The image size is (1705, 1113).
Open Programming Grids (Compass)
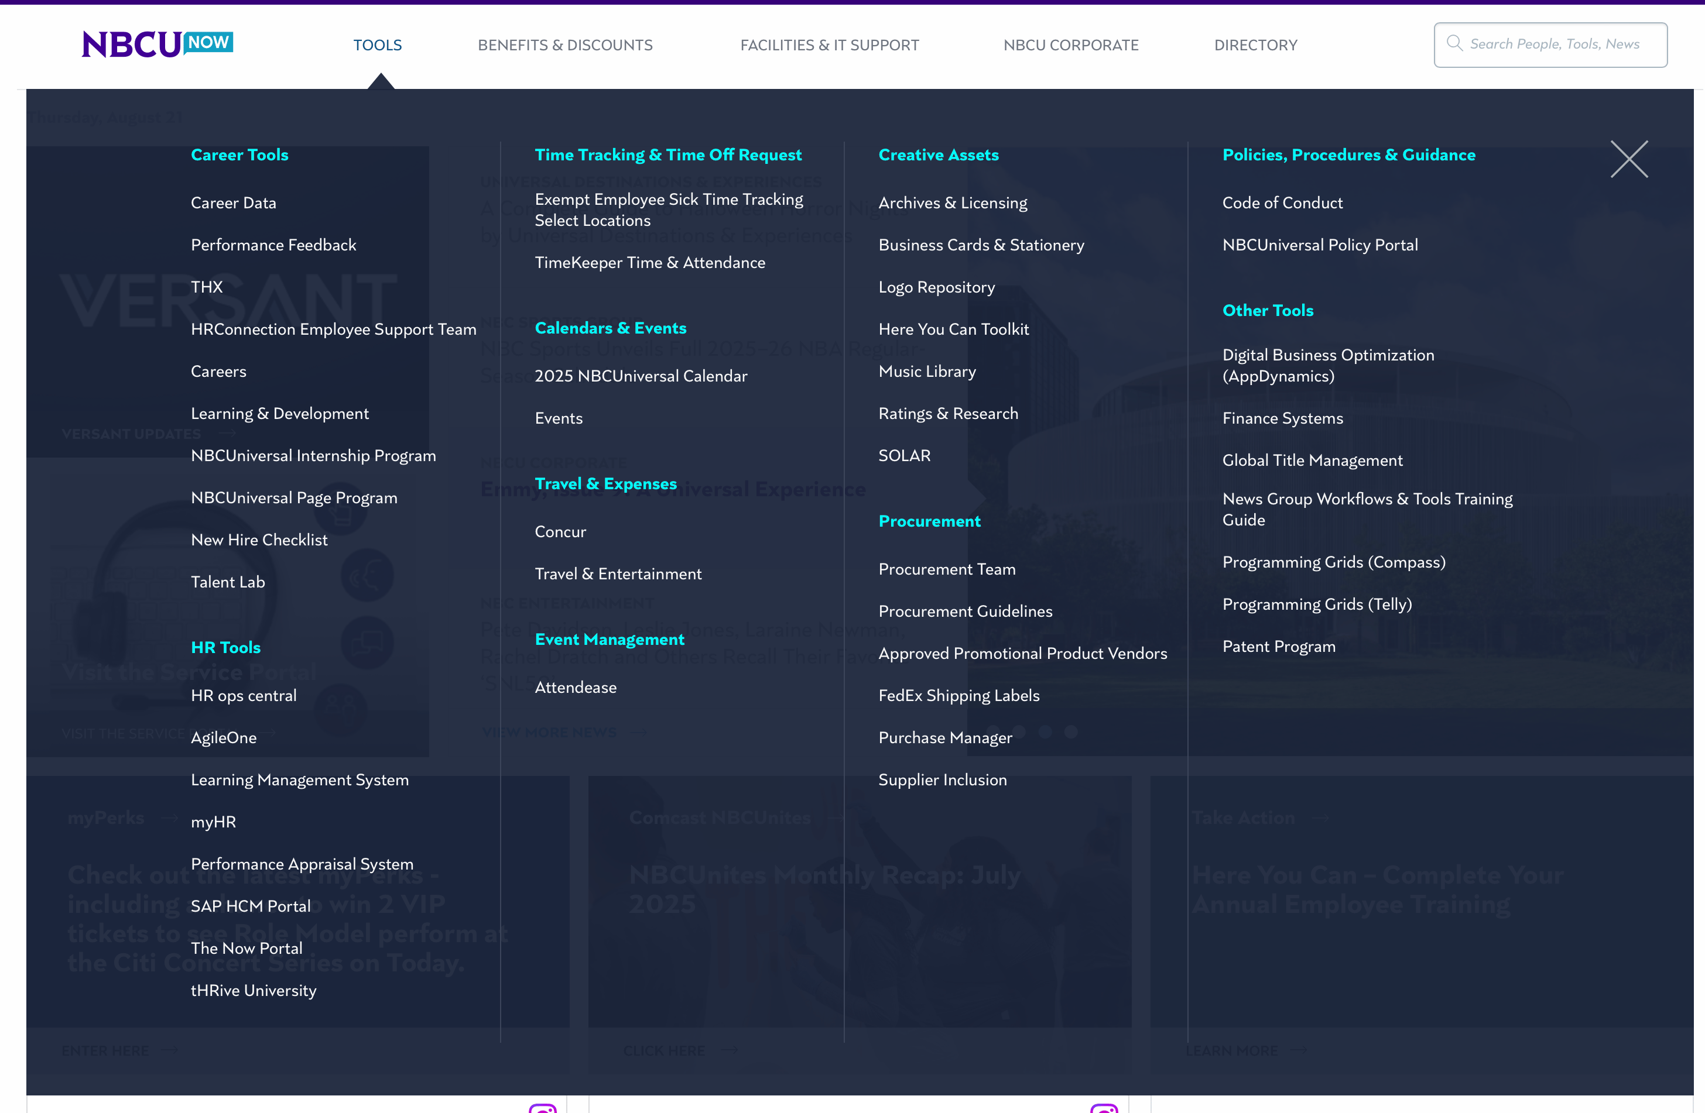[1334, 562]
